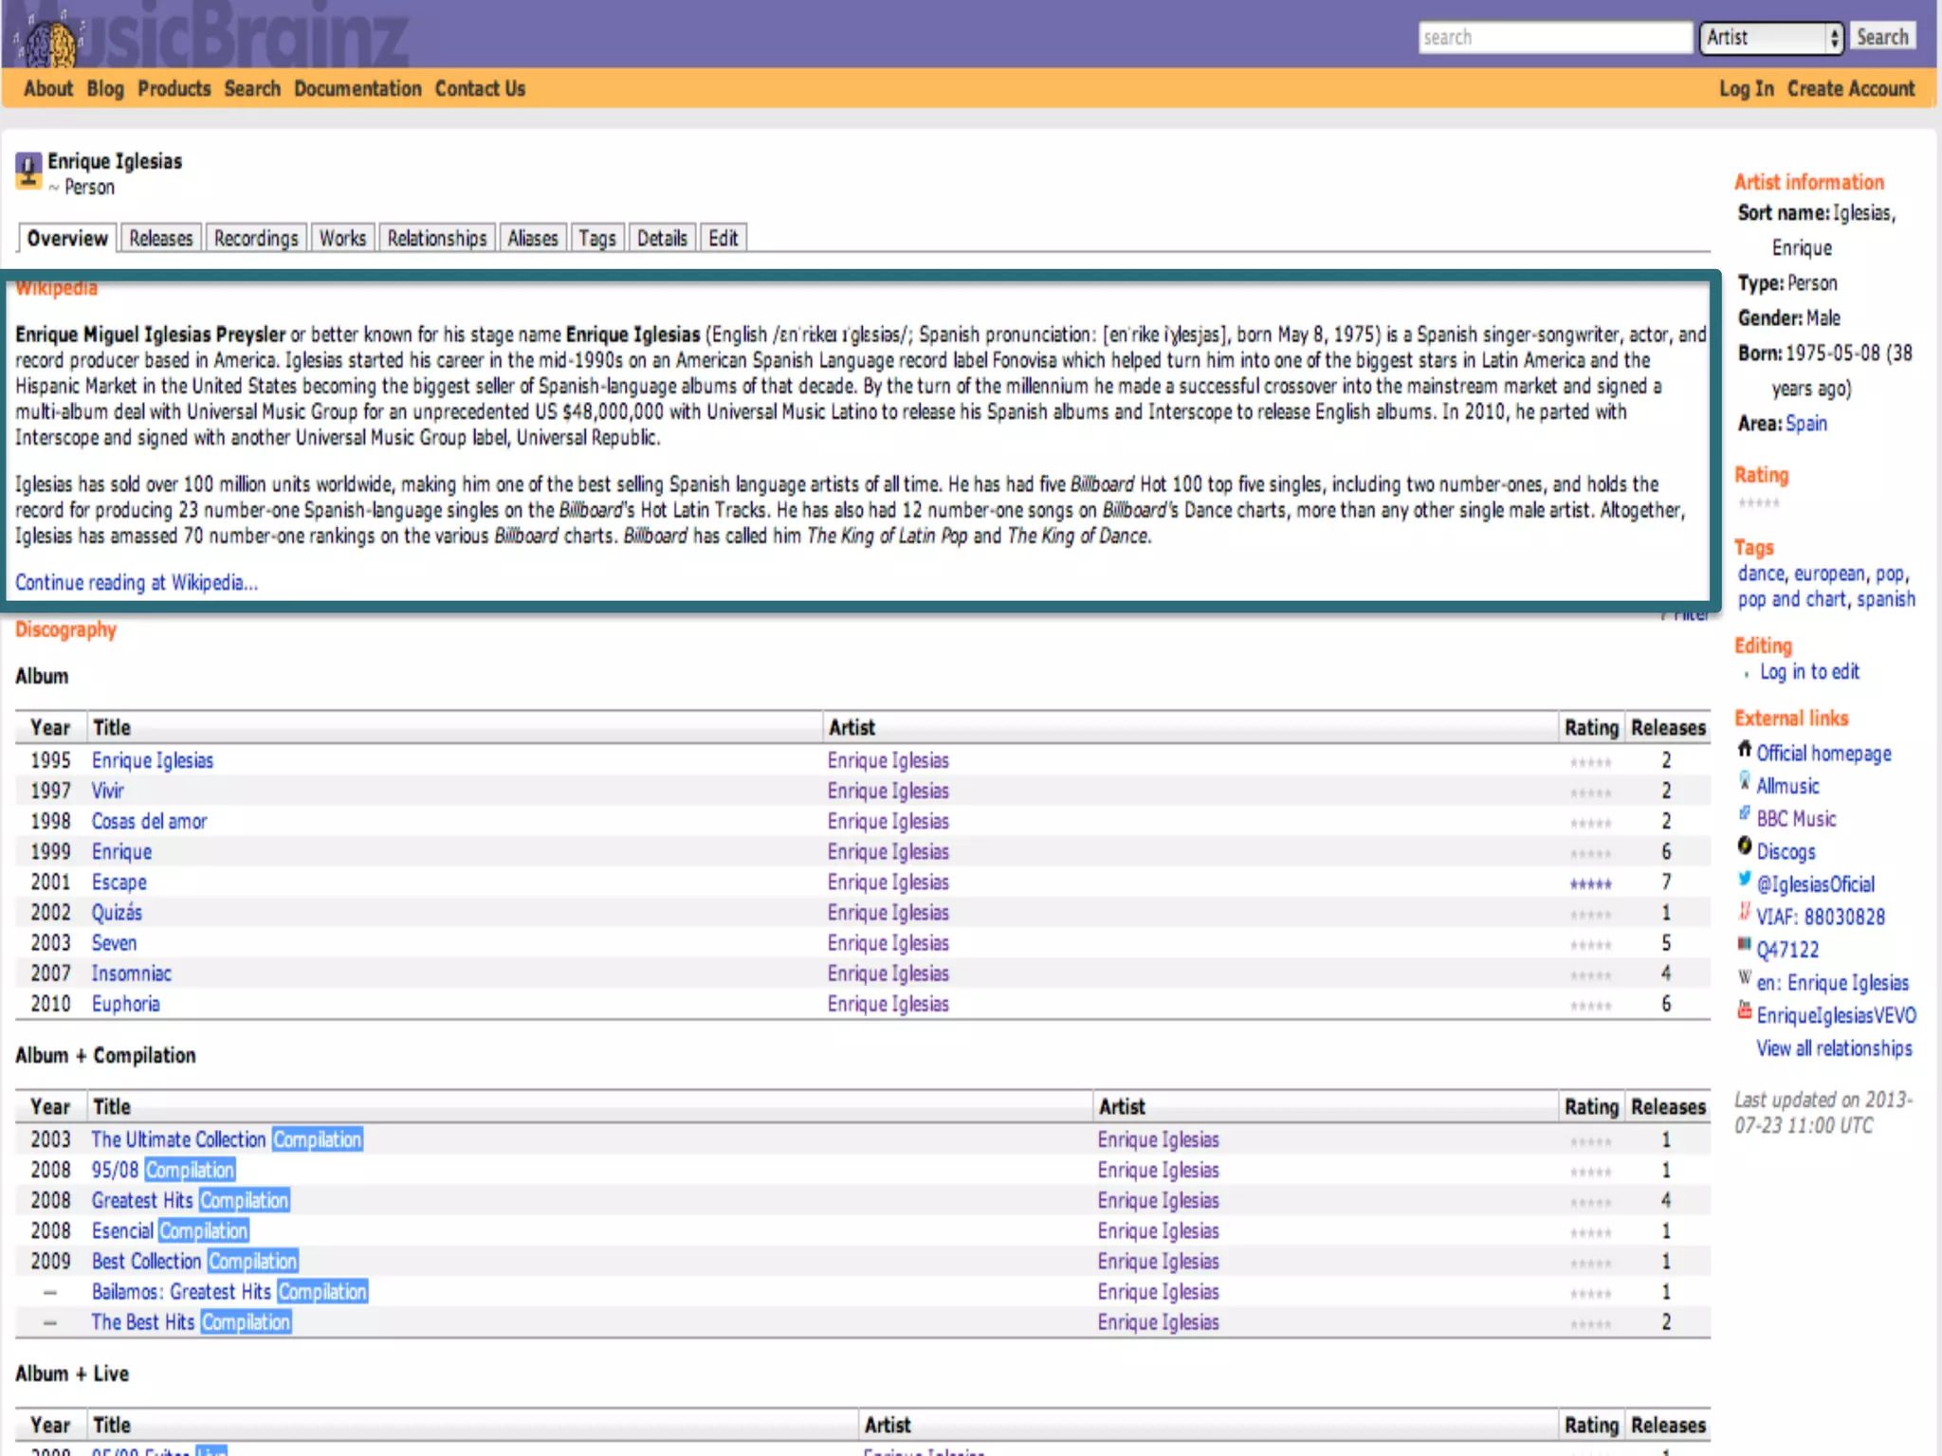Click the Official homepage house icon
1942x1456 pixels.
[1744, 750]
